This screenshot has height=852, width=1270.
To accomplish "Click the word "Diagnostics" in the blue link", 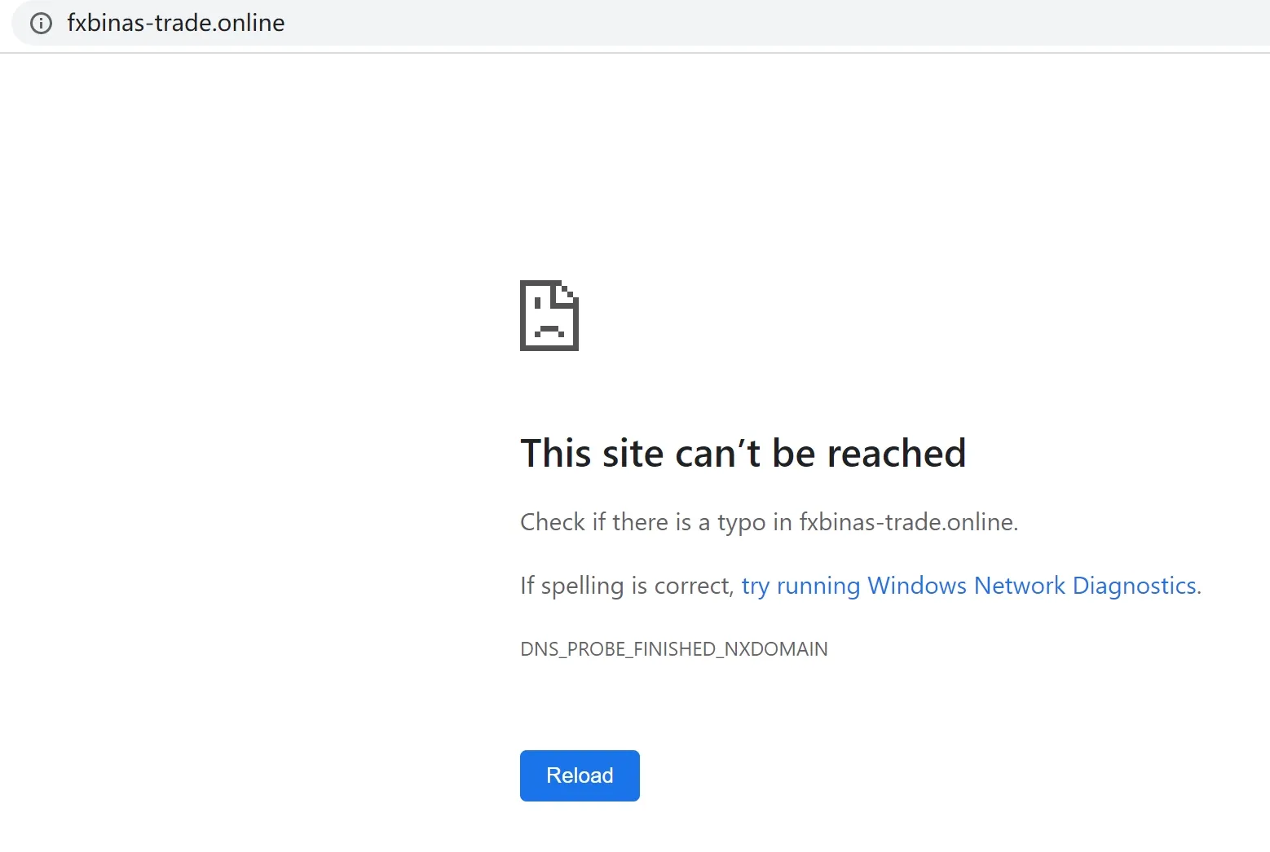I will click(1135, 586).
